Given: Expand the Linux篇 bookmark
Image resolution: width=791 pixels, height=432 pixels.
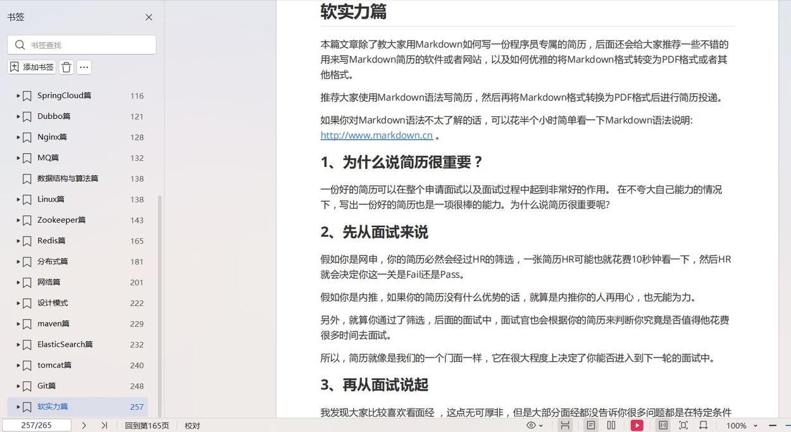Looking at the screenshot, I should pyautogui.click(x=18, y=199).
